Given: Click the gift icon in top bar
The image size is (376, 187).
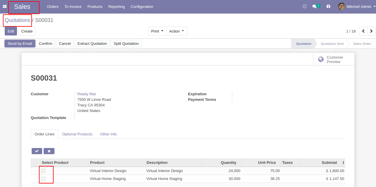Looking at the screenshot, I should [328, 6].
